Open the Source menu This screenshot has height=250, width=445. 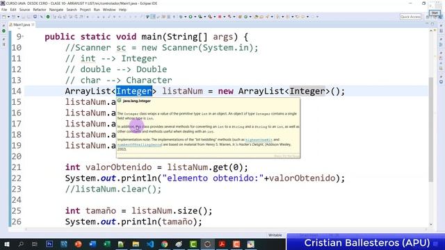(24, 10)
